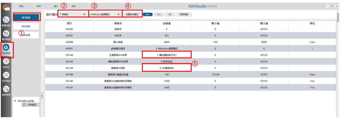Select the H006B index cell
Viewport: 340px width, 118px height.
point(69,42)
